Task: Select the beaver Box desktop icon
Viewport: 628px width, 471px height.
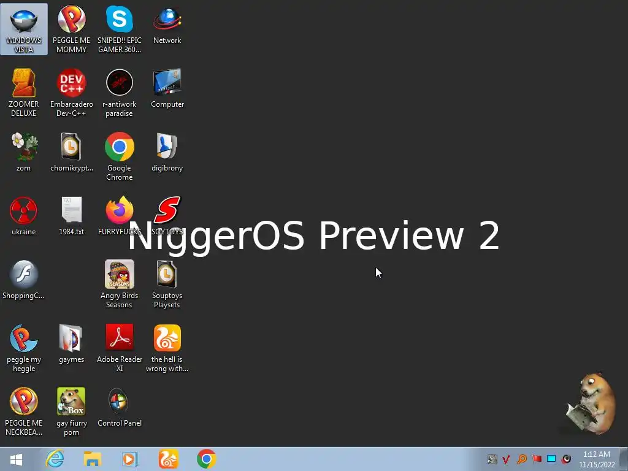Action: coord(71,412)
